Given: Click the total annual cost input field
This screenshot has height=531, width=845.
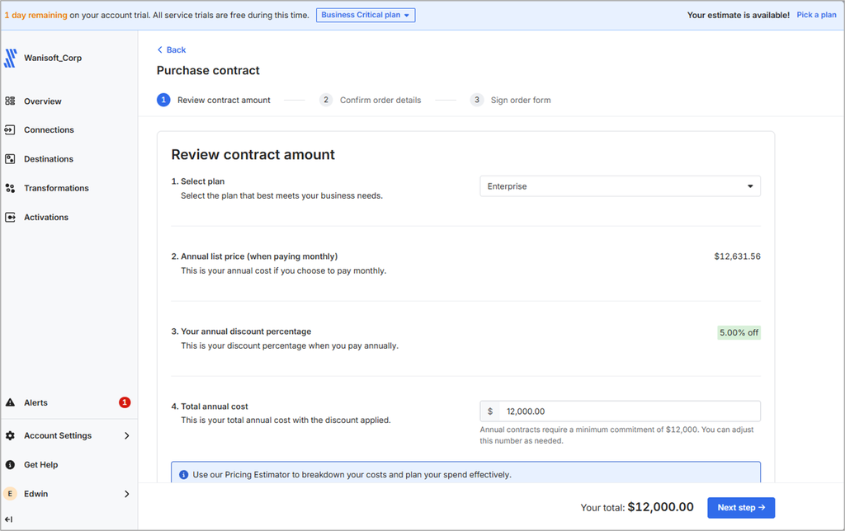Looking at the screenshot, I should (620, 411).
